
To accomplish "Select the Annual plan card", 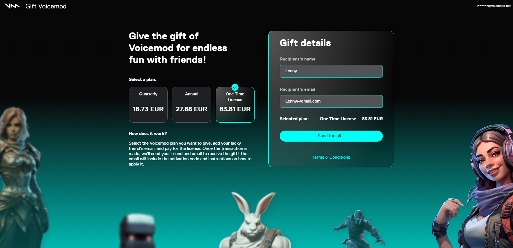I will coord(192,105).
